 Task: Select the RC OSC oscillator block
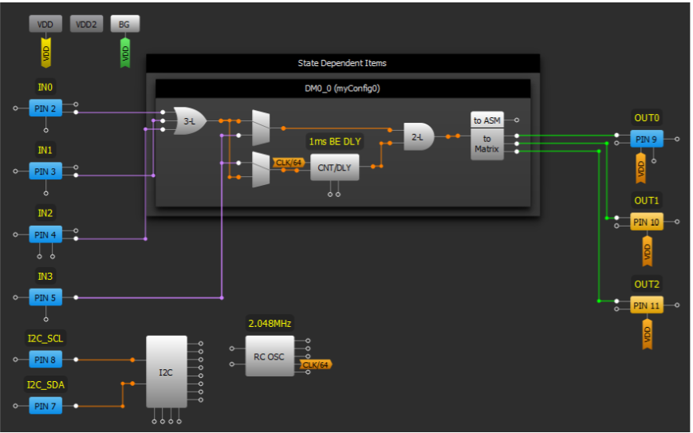(x=270, y=356)
